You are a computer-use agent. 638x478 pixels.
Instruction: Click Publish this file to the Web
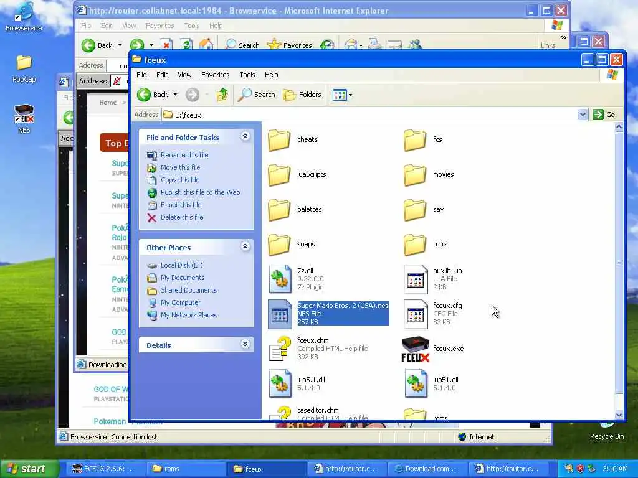[200, 192]
